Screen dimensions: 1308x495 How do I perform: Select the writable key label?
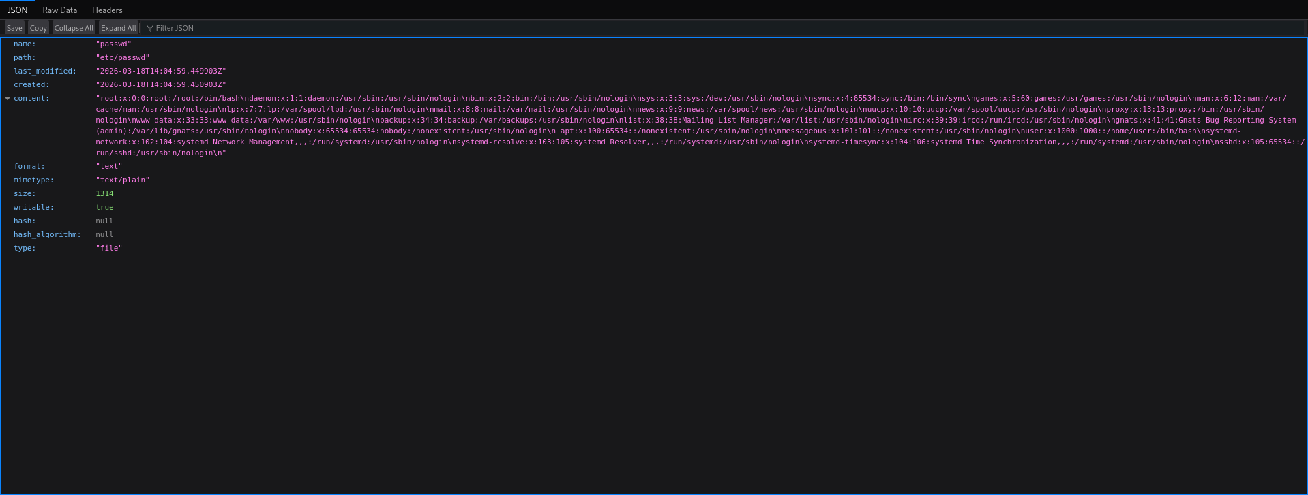[33, 207]
